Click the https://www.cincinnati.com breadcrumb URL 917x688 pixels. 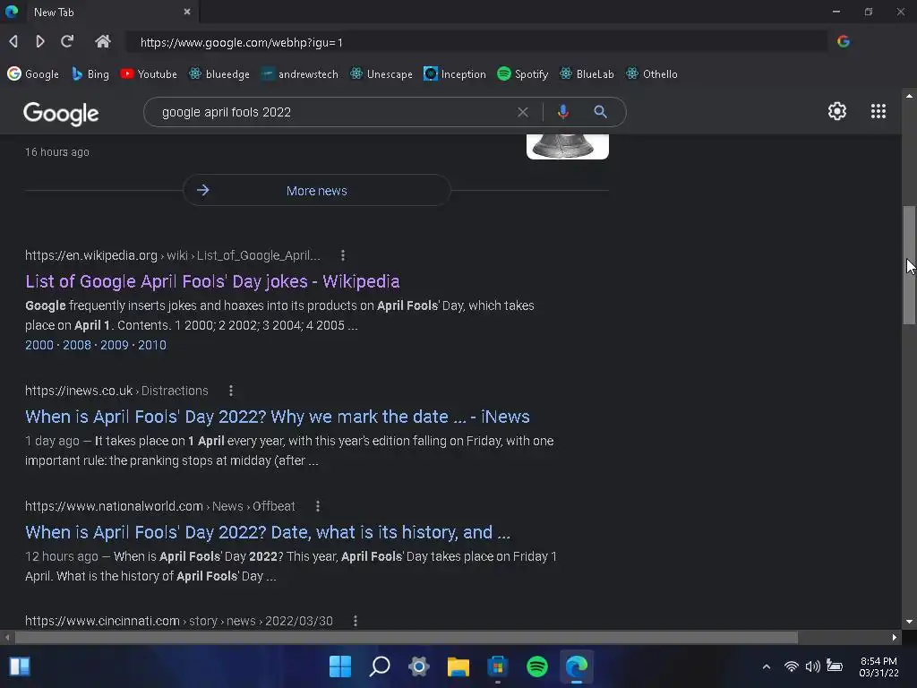[x=179, y=621]
